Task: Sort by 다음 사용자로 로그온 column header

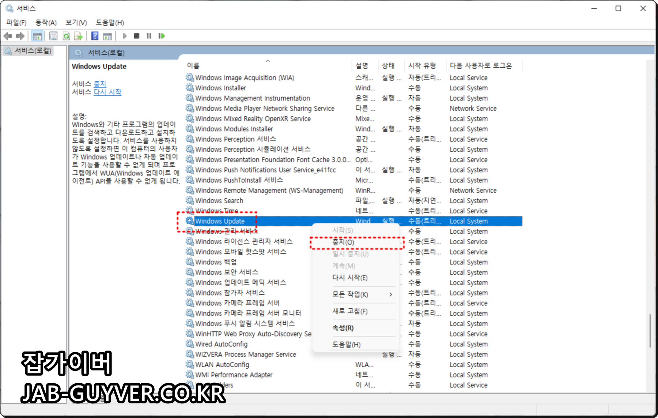Action: tap(485, 65)
